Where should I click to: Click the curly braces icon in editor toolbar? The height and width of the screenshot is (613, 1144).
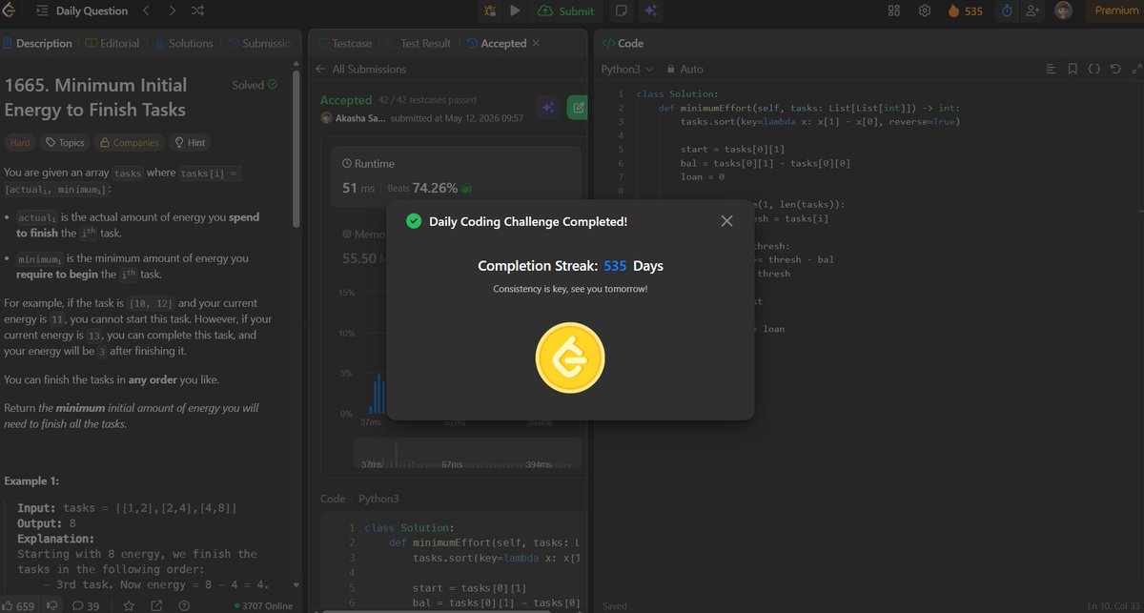[x=1094, y=69]
